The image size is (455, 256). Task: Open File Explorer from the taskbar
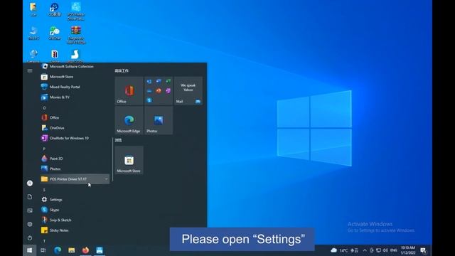point(71,250)
